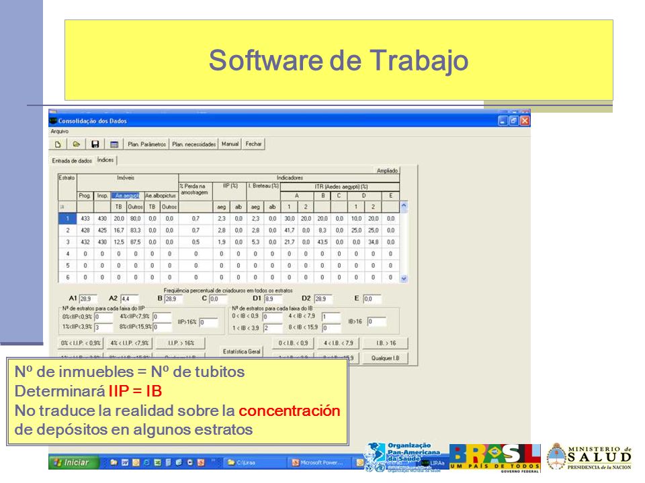The height and width of the screenshot is (483, 645).
Task: Click the I.I.P. > 16% button
Action: coord(181,343)
